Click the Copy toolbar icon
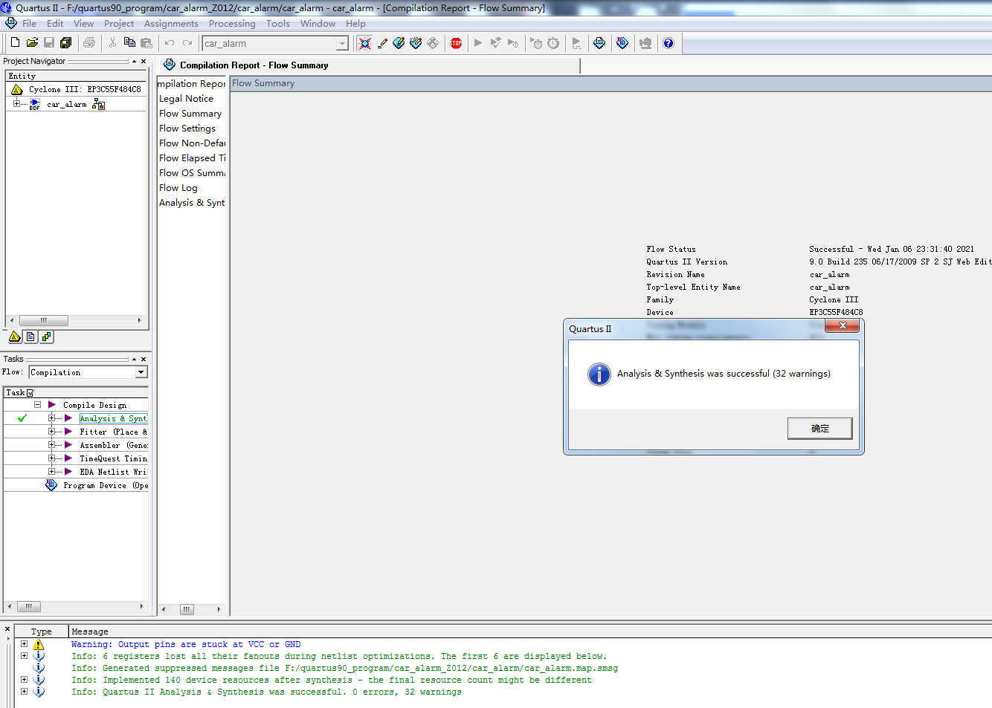The image size is (992, 708). (129, 42)
